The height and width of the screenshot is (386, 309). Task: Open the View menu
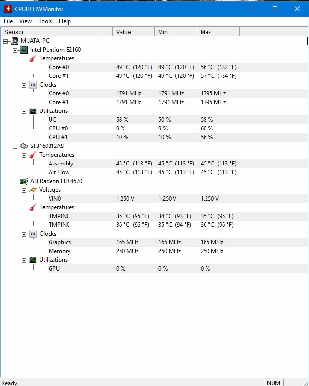[25, 21]
